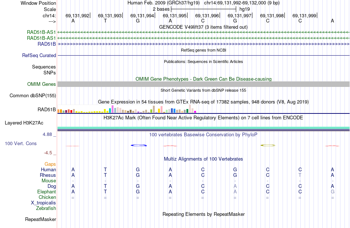
Task: Click the OMIM Gene Phenotypes track title
Action: (203, 79)
